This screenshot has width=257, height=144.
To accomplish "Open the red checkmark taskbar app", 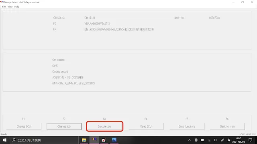I will pyautogui.click(x=104, y=140).
